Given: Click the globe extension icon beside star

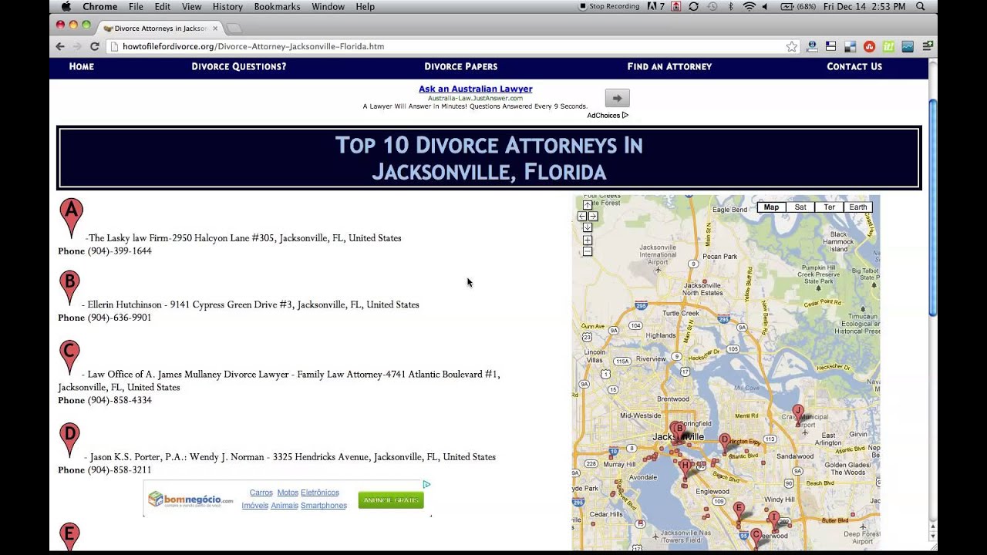Looking at the screenshot, I should point(812,46).
